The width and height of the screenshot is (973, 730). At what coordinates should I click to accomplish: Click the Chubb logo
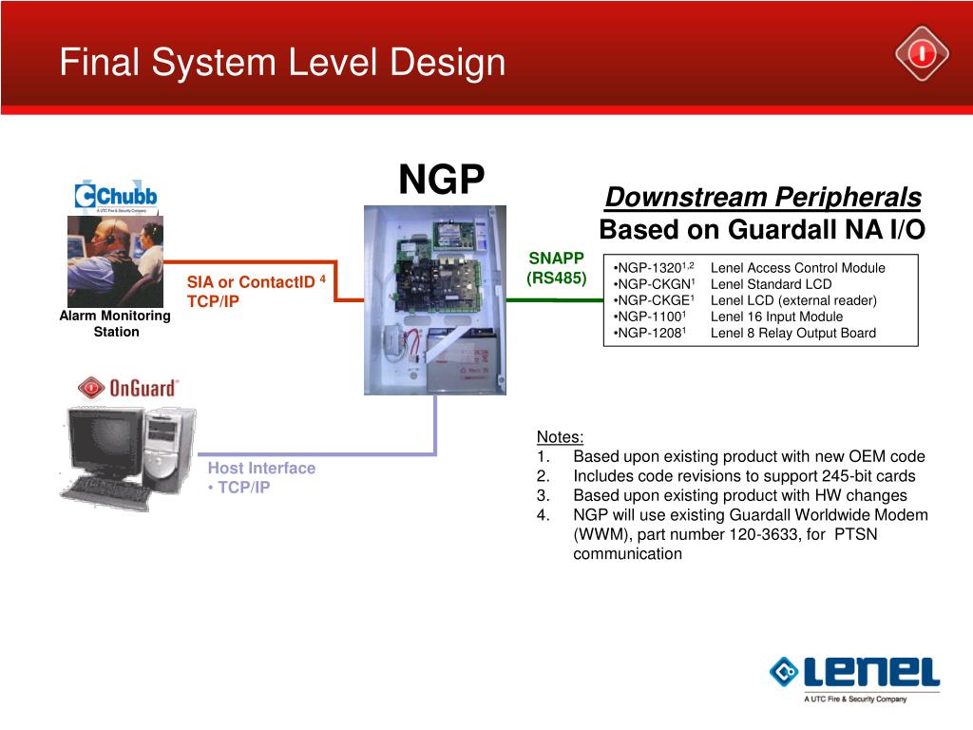[115, 197]
